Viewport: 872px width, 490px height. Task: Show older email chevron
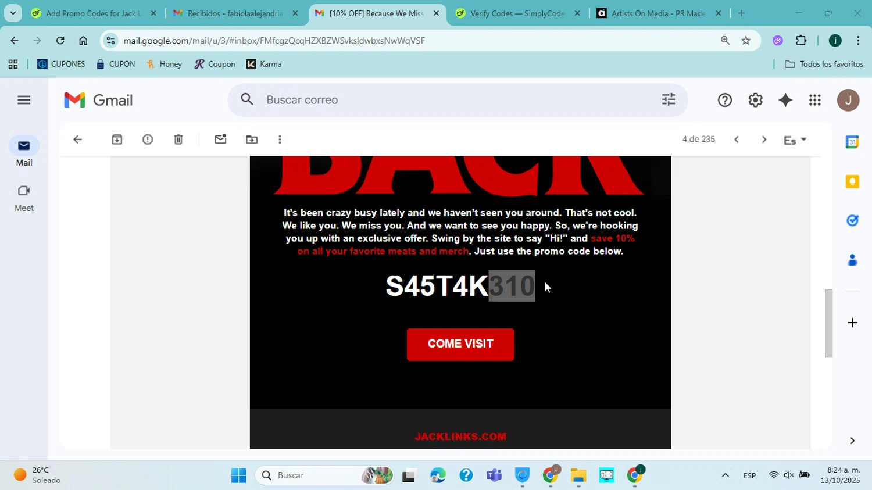(x=764, y=140)
